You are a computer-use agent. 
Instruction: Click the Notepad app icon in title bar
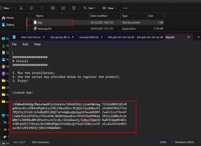point(14,37)
